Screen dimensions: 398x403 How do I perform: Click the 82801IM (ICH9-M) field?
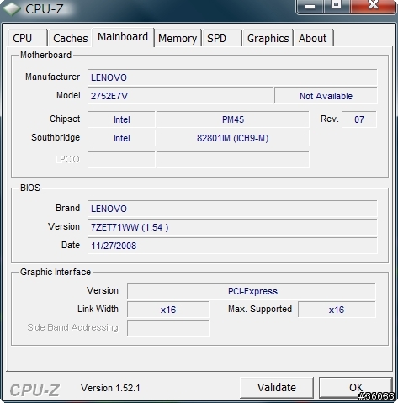[x=233, y=138]
